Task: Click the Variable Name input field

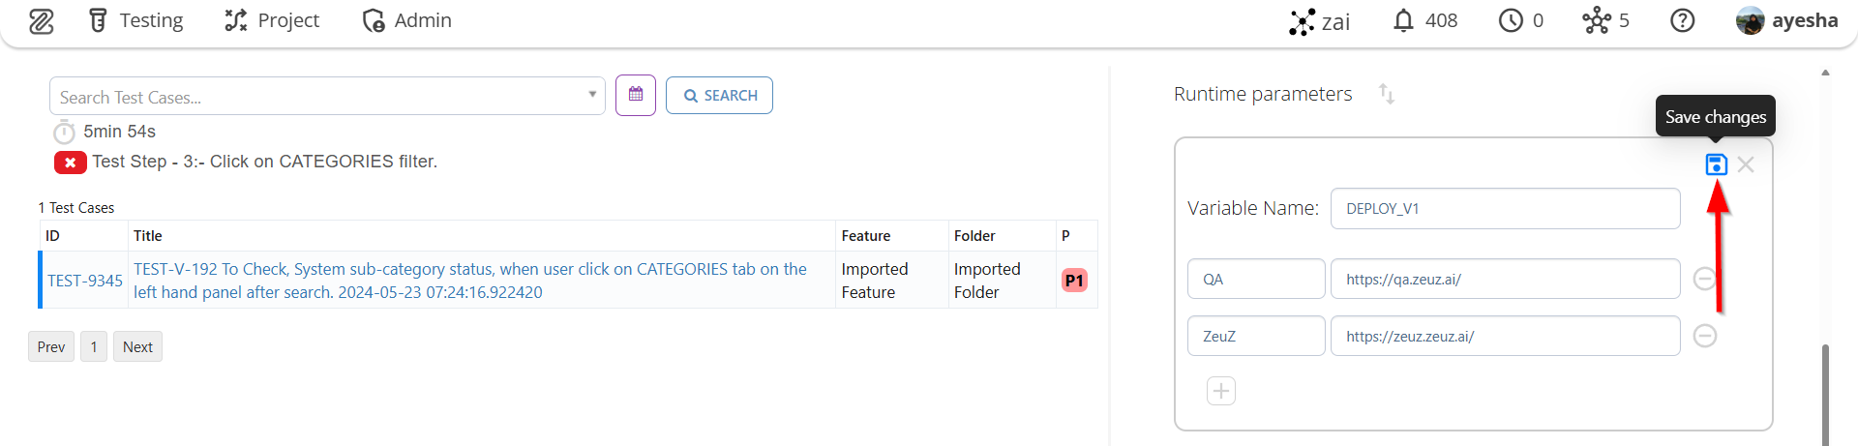Action: 1505,209
